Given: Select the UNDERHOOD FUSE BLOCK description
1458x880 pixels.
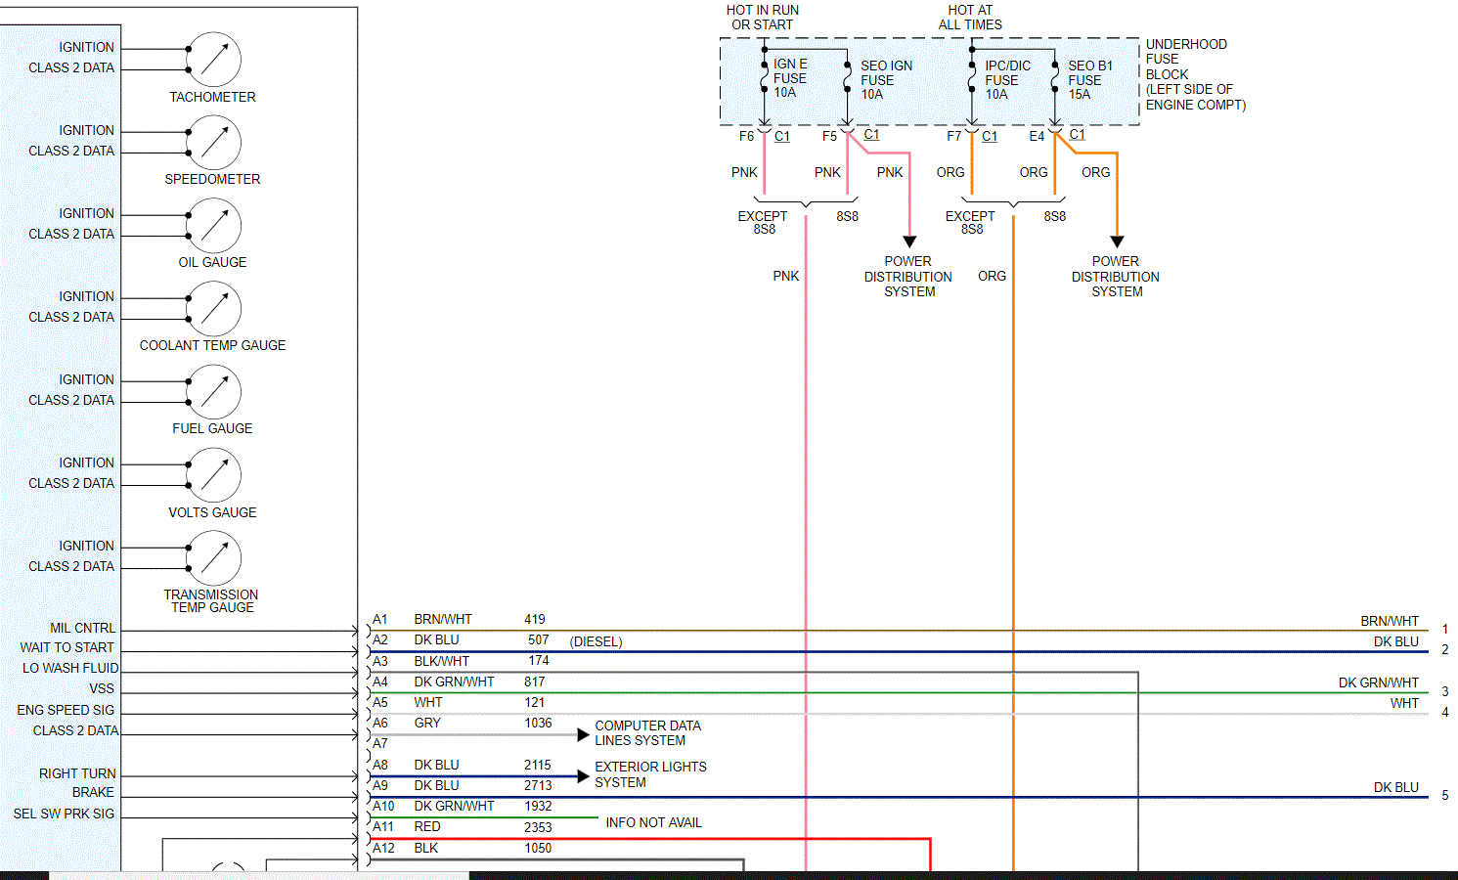Looking at the screenshot, I should pyautogui.click(x=1195, y=74).
